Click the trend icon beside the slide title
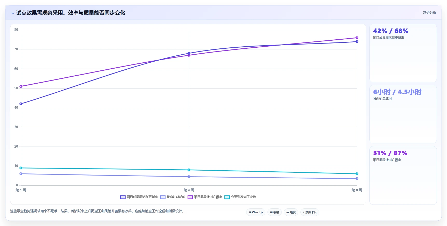The image size is (447, 226). point(12,13)
